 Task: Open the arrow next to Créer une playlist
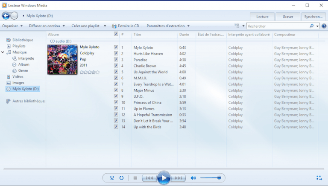click(x=105, y=26)
